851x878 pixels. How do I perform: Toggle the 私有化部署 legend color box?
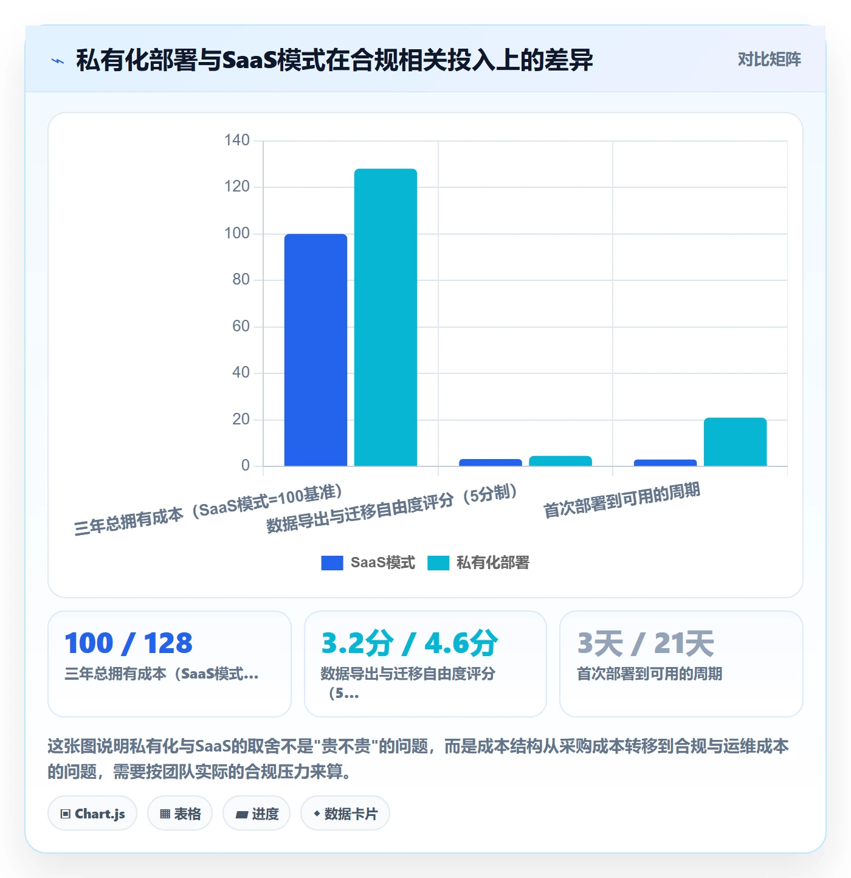pos(438,563)
